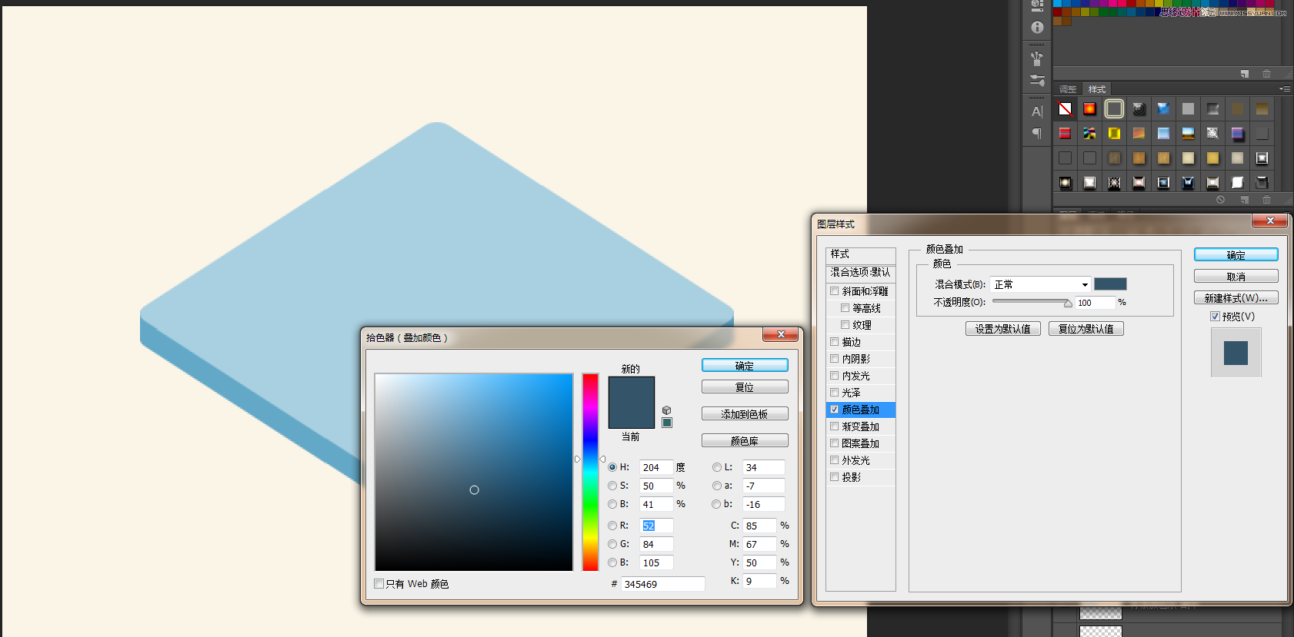Click the hex color value input field
1294x637 pixels.
click(x=662, y=584)
